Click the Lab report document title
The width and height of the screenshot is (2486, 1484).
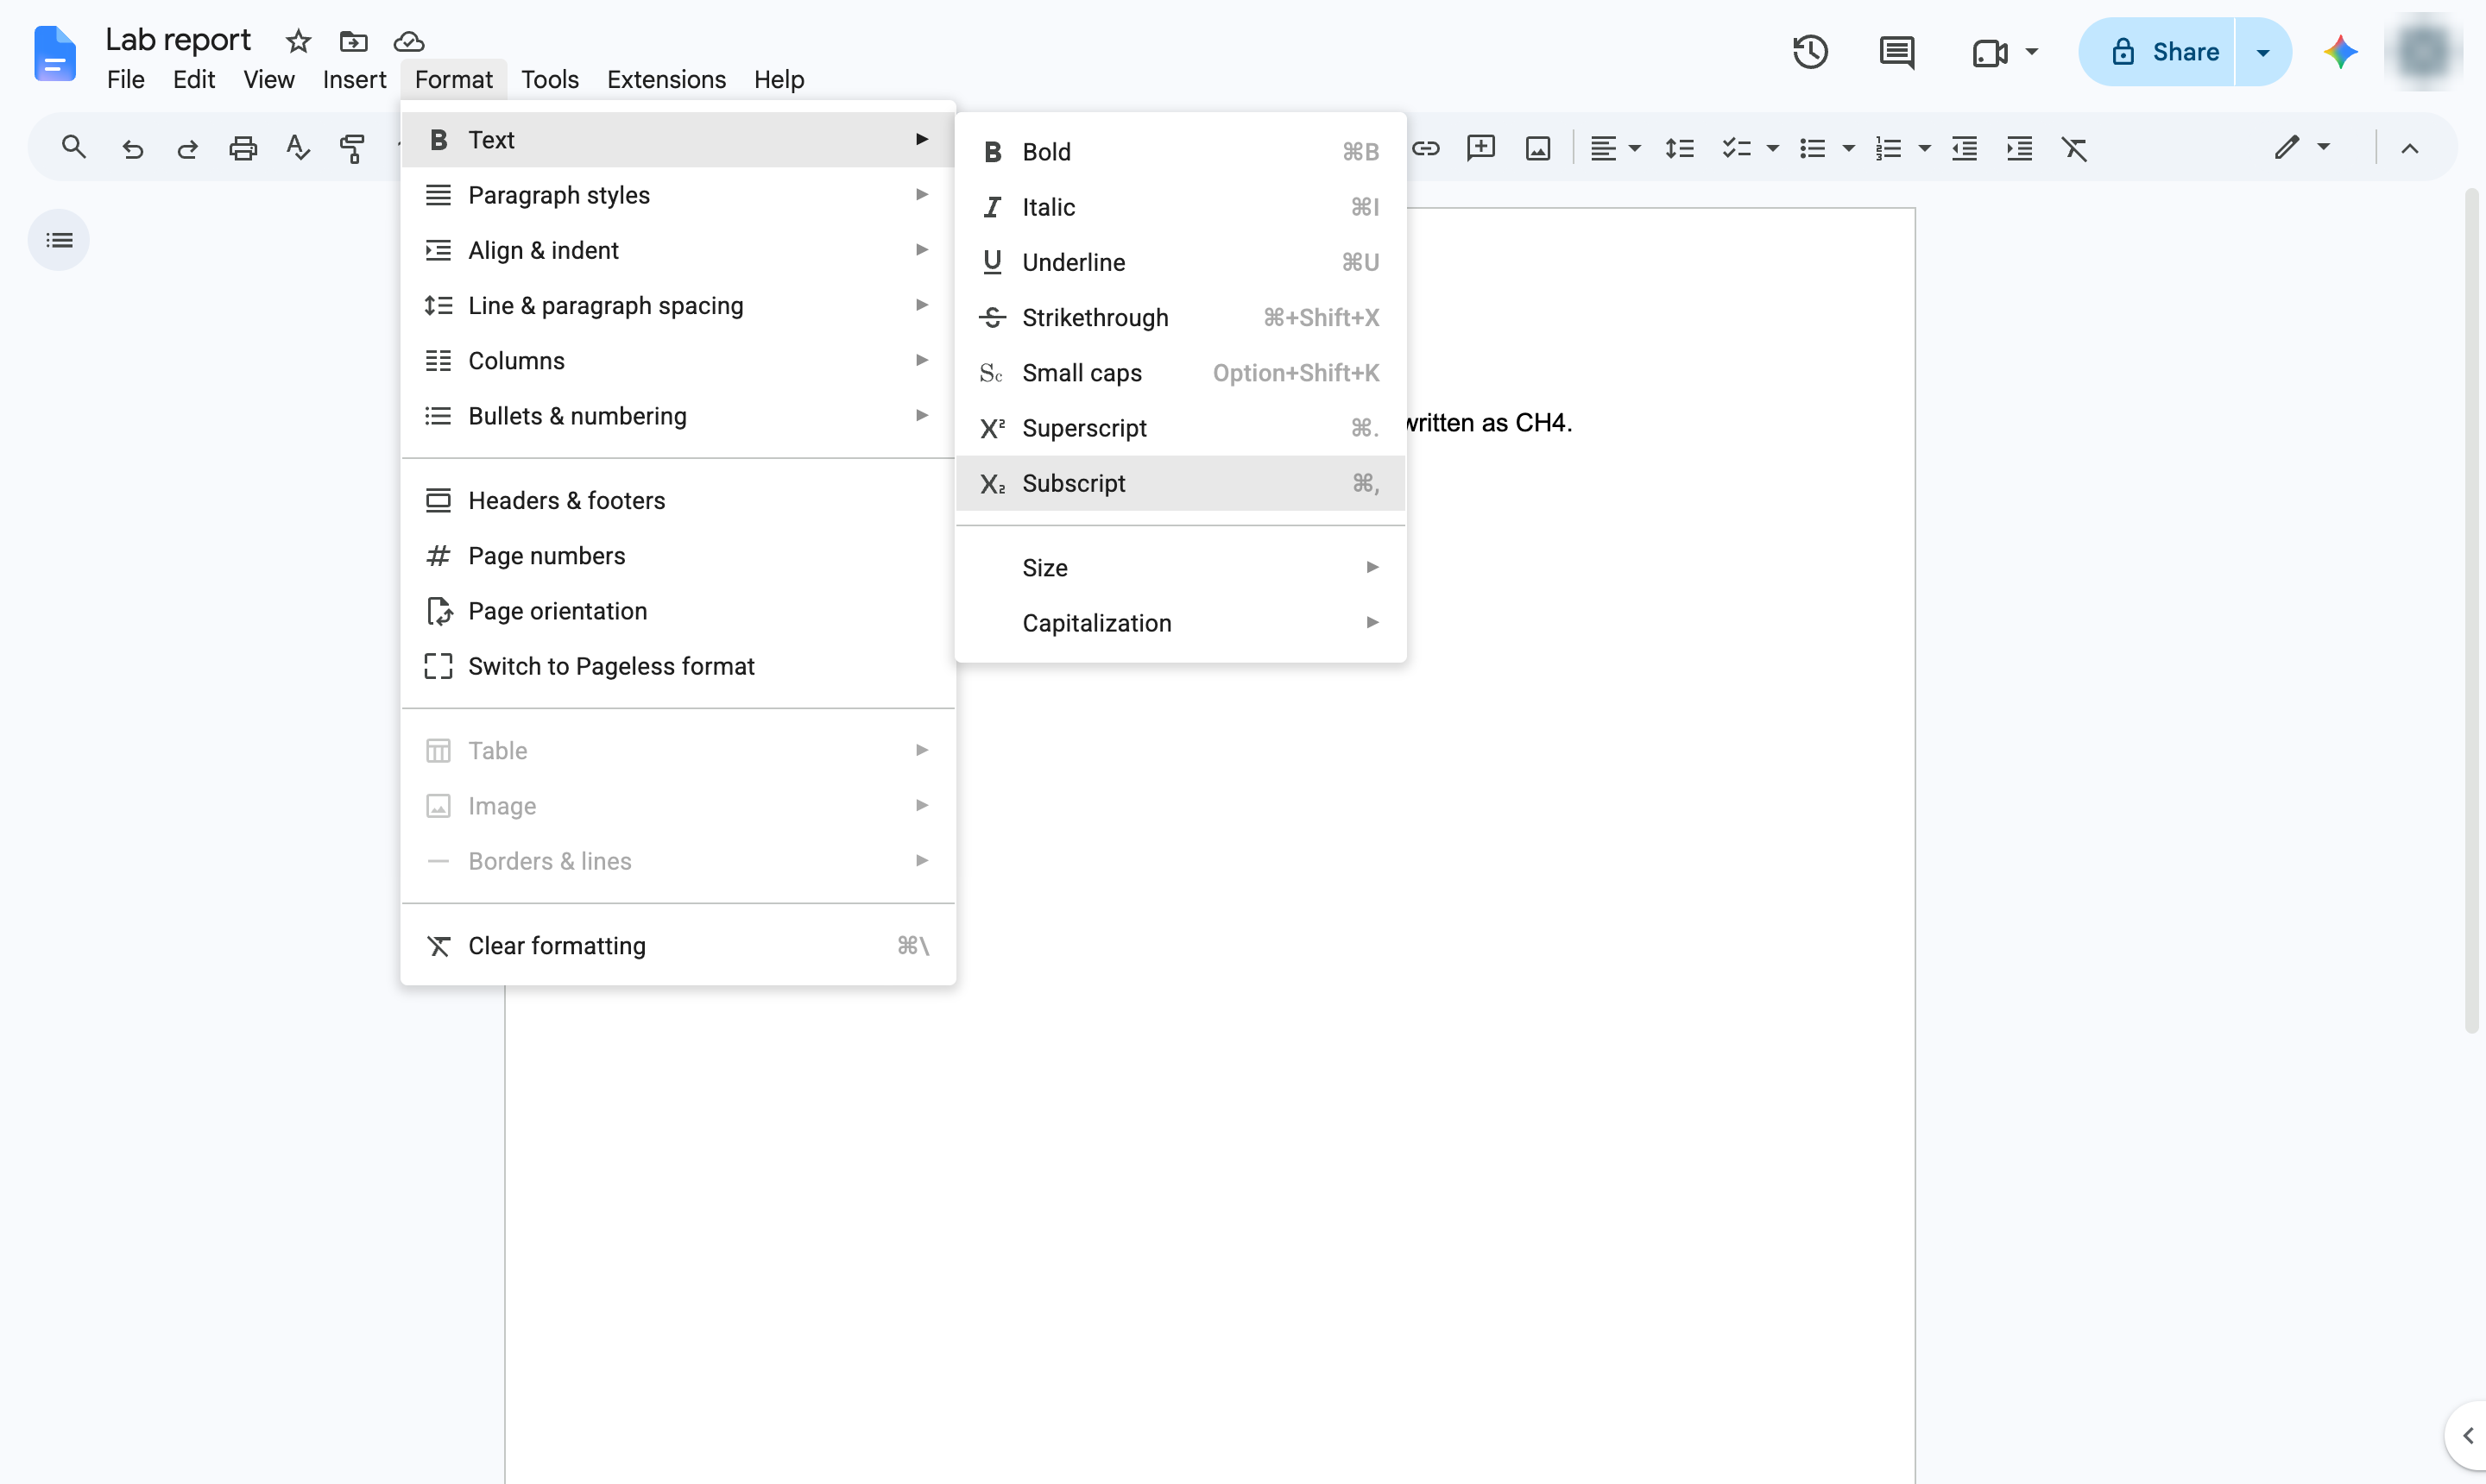pos(178,39)
